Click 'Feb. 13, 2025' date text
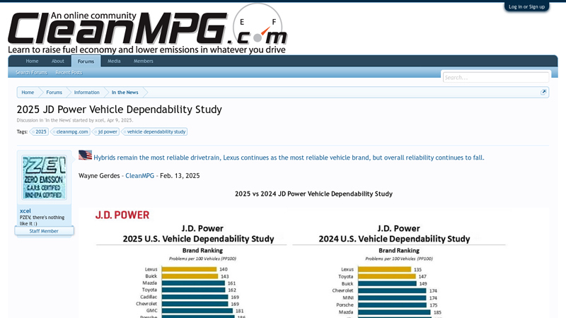566x318 pixels. 180,175
